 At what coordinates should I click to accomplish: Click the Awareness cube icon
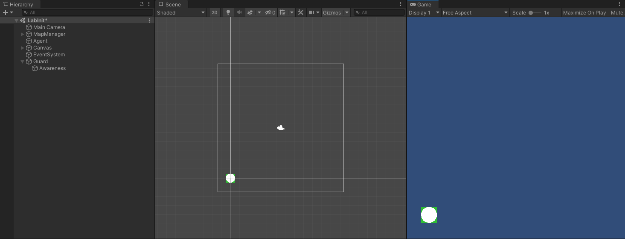click(35, 68)
